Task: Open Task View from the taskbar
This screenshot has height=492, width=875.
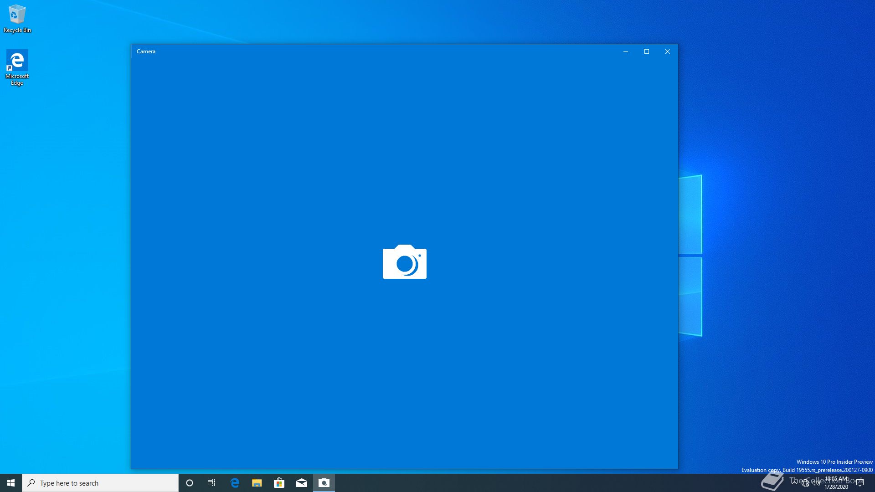Action: click(x=211, y=483)
